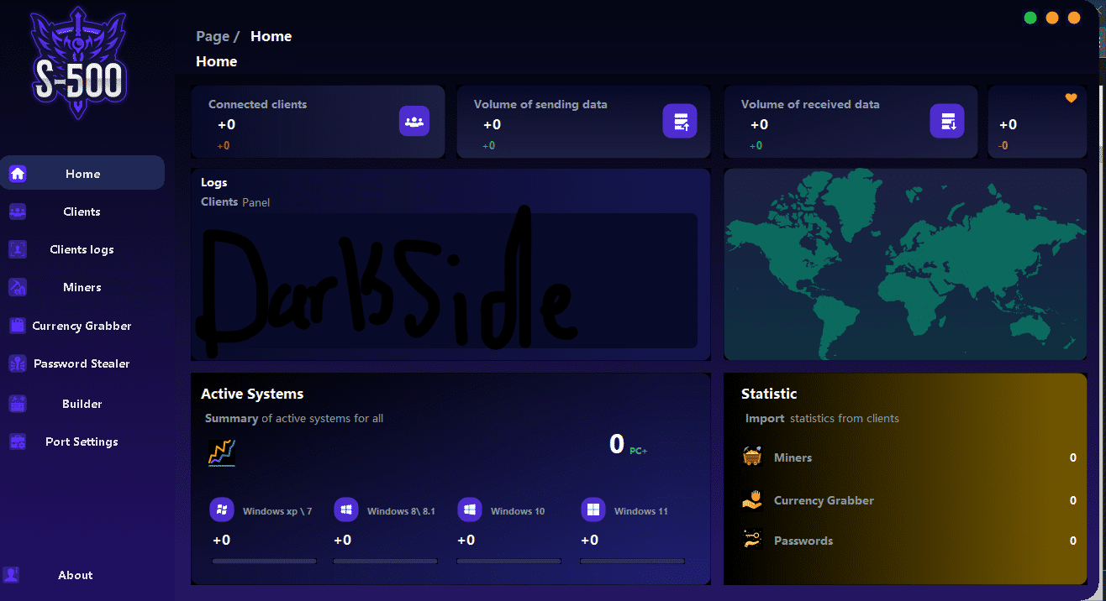The image size is (1106, 601).
Task: Open the Clients logs menu item
Action: point(82,249)
